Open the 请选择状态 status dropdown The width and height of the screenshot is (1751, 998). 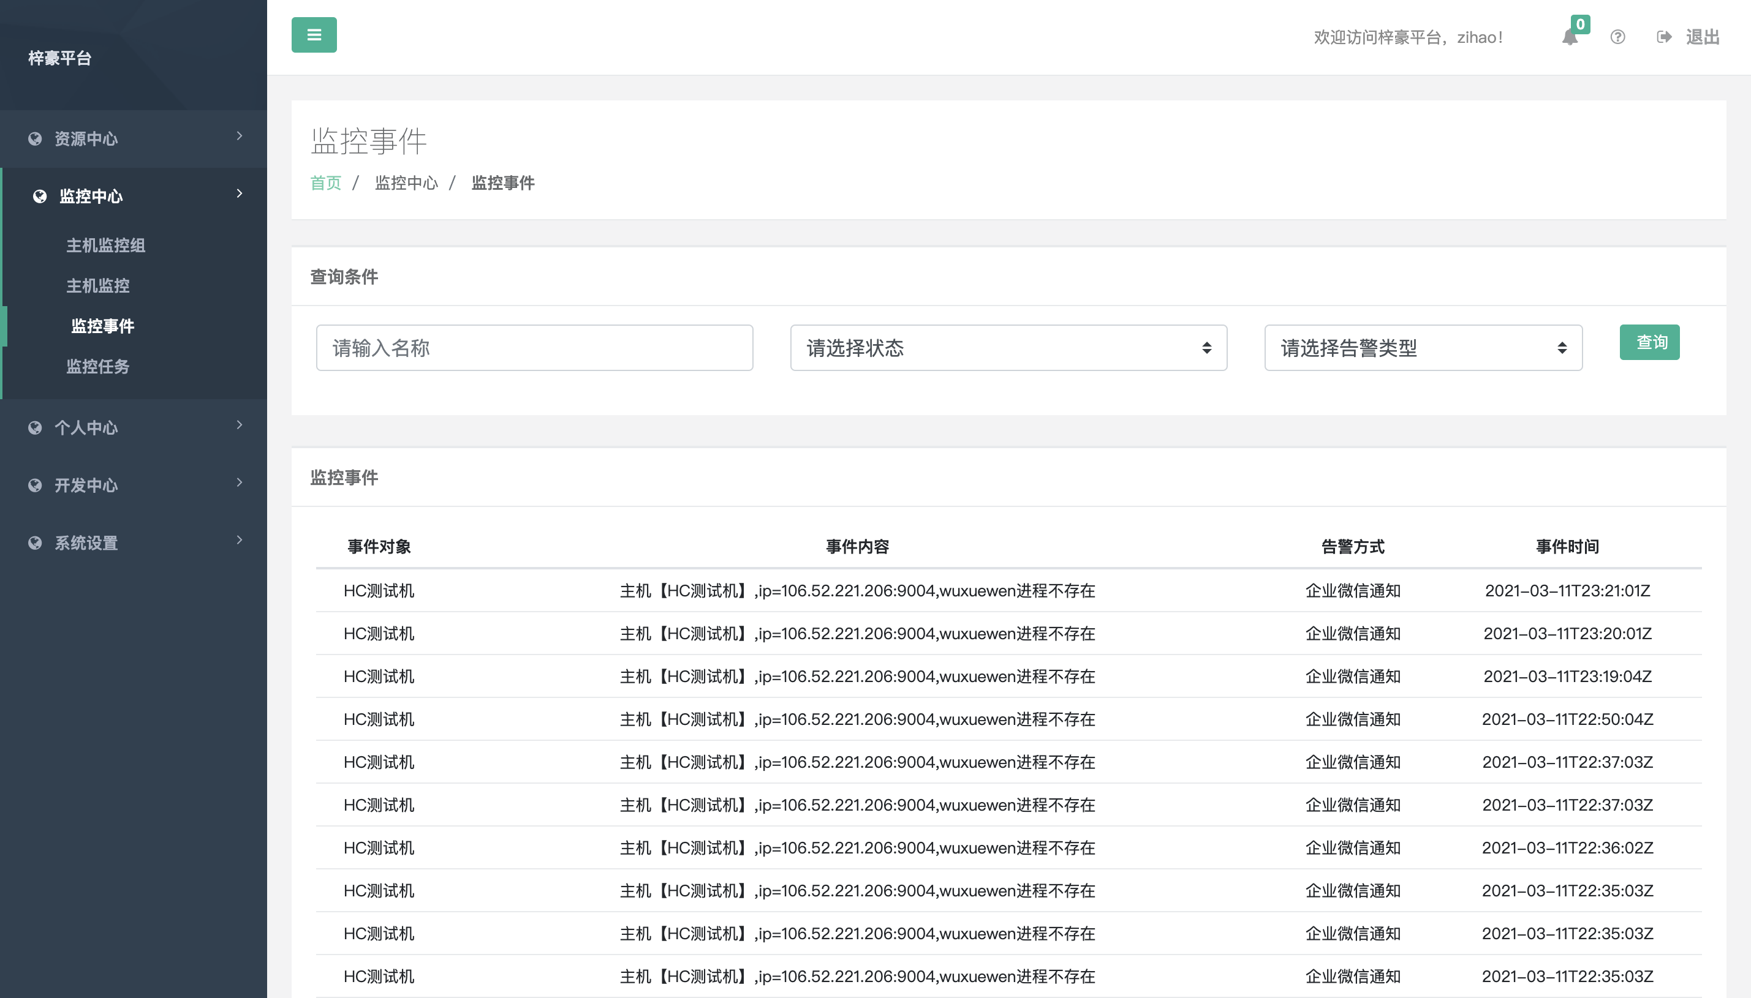pos(1007,348)
